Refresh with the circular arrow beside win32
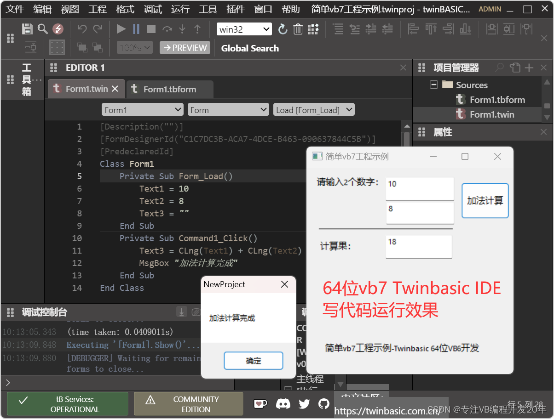 pyautogui.click(x=283, y=28)
